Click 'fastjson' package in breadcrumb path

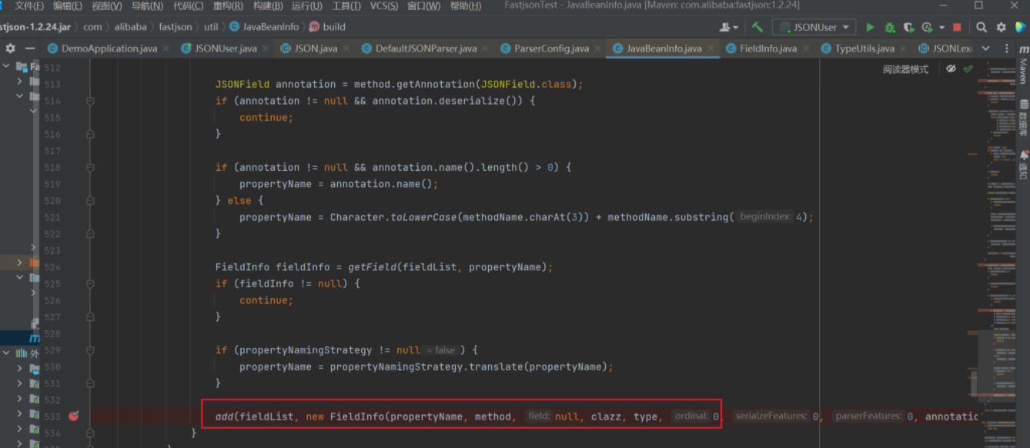pos(176,27)
